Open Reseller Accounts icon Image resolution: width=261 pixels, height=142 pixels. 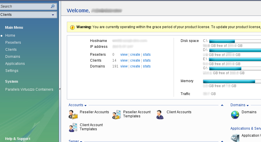[x=73, y=115]
